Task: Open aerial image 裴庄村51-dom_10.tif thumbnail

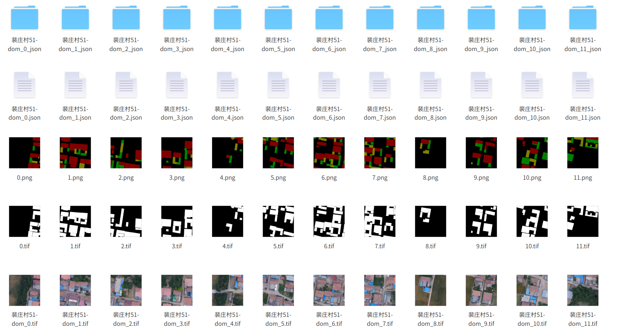Action: 532,290
